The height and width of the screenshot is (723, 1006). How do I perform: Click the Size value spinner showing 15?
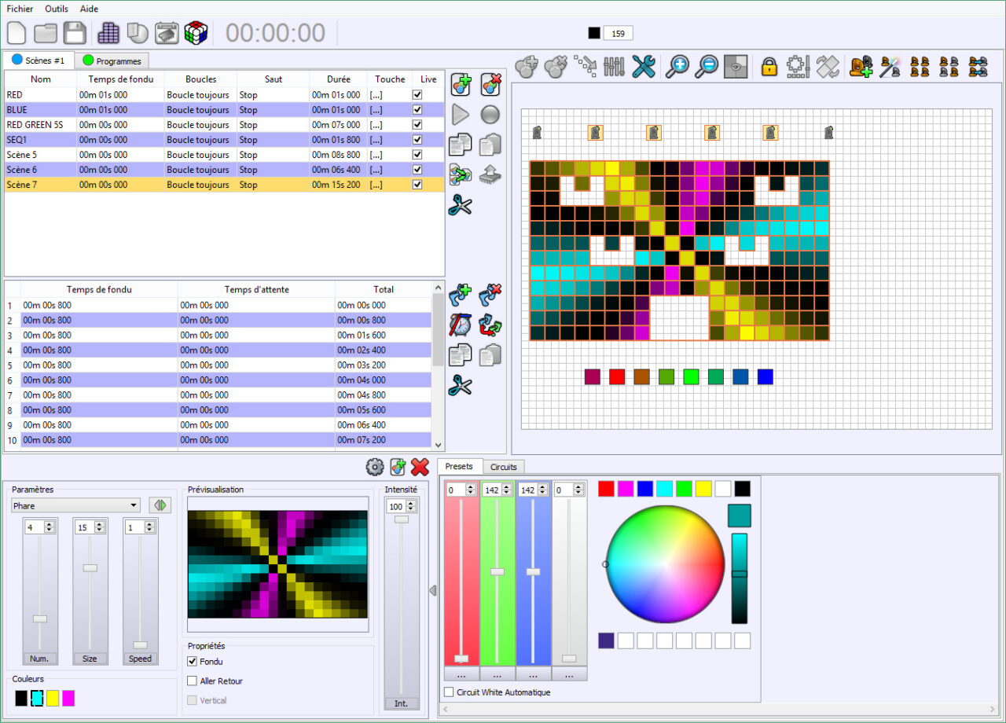click(90, 527)
